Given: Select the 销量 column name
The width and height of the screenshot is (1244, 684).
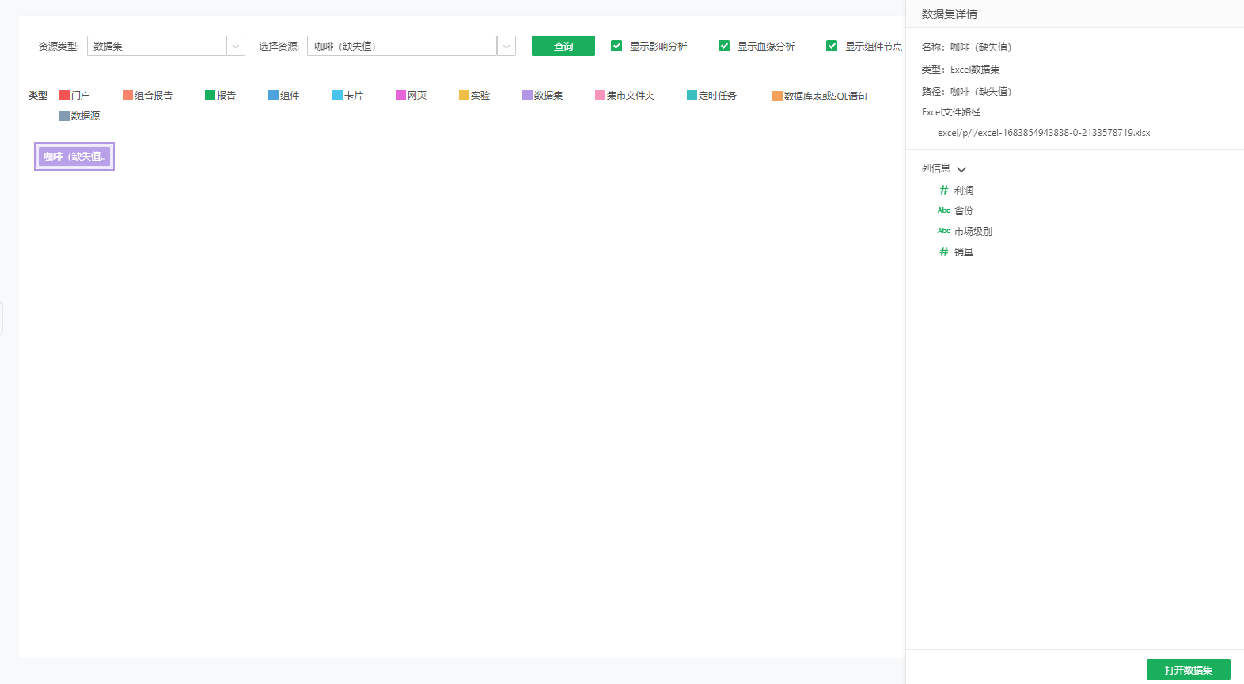Looking at the screenshot, I should [x=964, y=251].
